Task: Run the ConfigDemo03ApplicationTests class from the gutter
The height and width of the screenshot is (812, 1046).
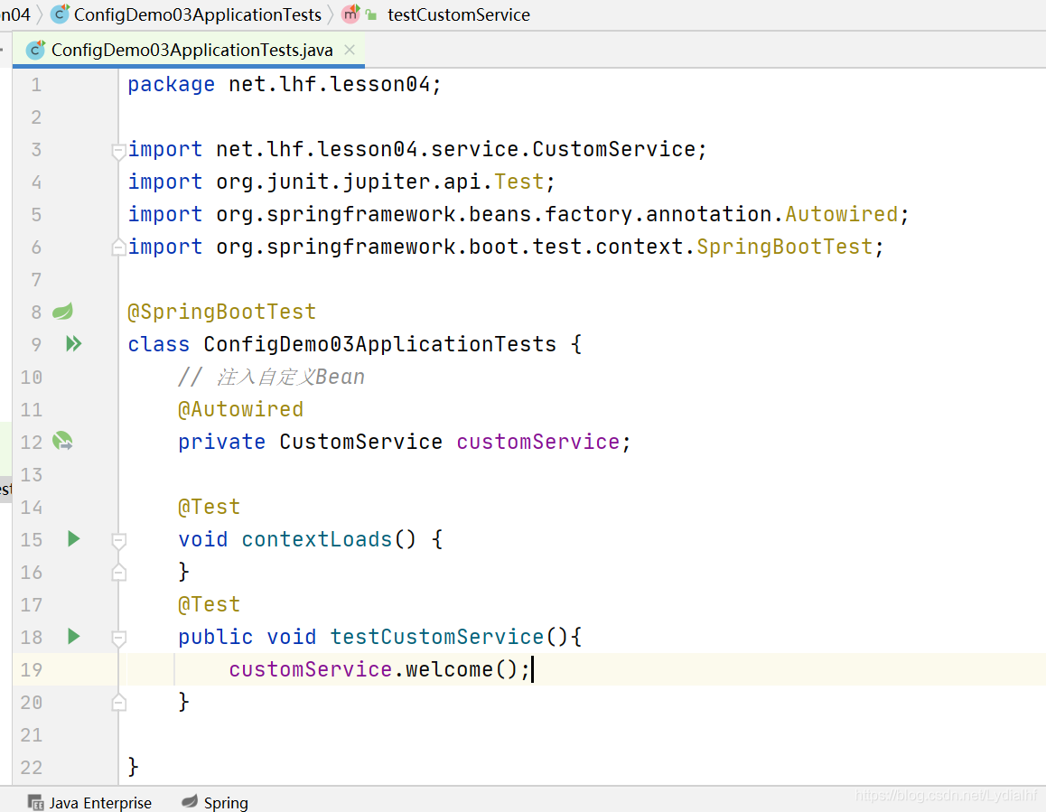Action: 73,344
